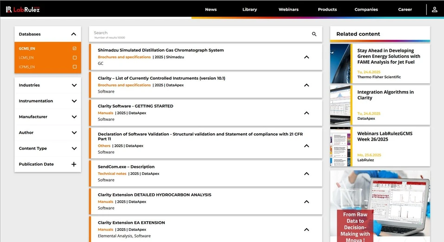Click Brochures and specifications under Clarity List
The image size is (444, 242).
tap(124, 85)
